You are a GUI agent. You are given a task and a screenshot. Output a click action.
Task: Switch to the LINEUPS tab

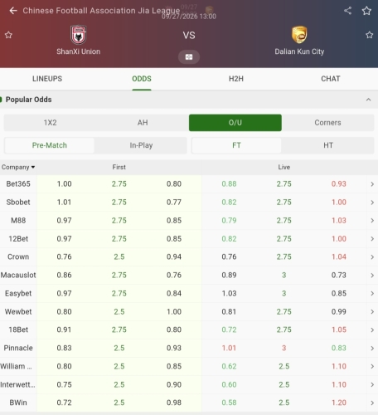pos(47,79)
